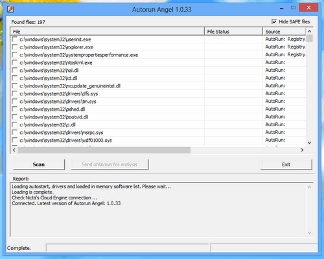Click the 'Found files: 197' label
Screen dimensions: 324x259
[29, 22]
